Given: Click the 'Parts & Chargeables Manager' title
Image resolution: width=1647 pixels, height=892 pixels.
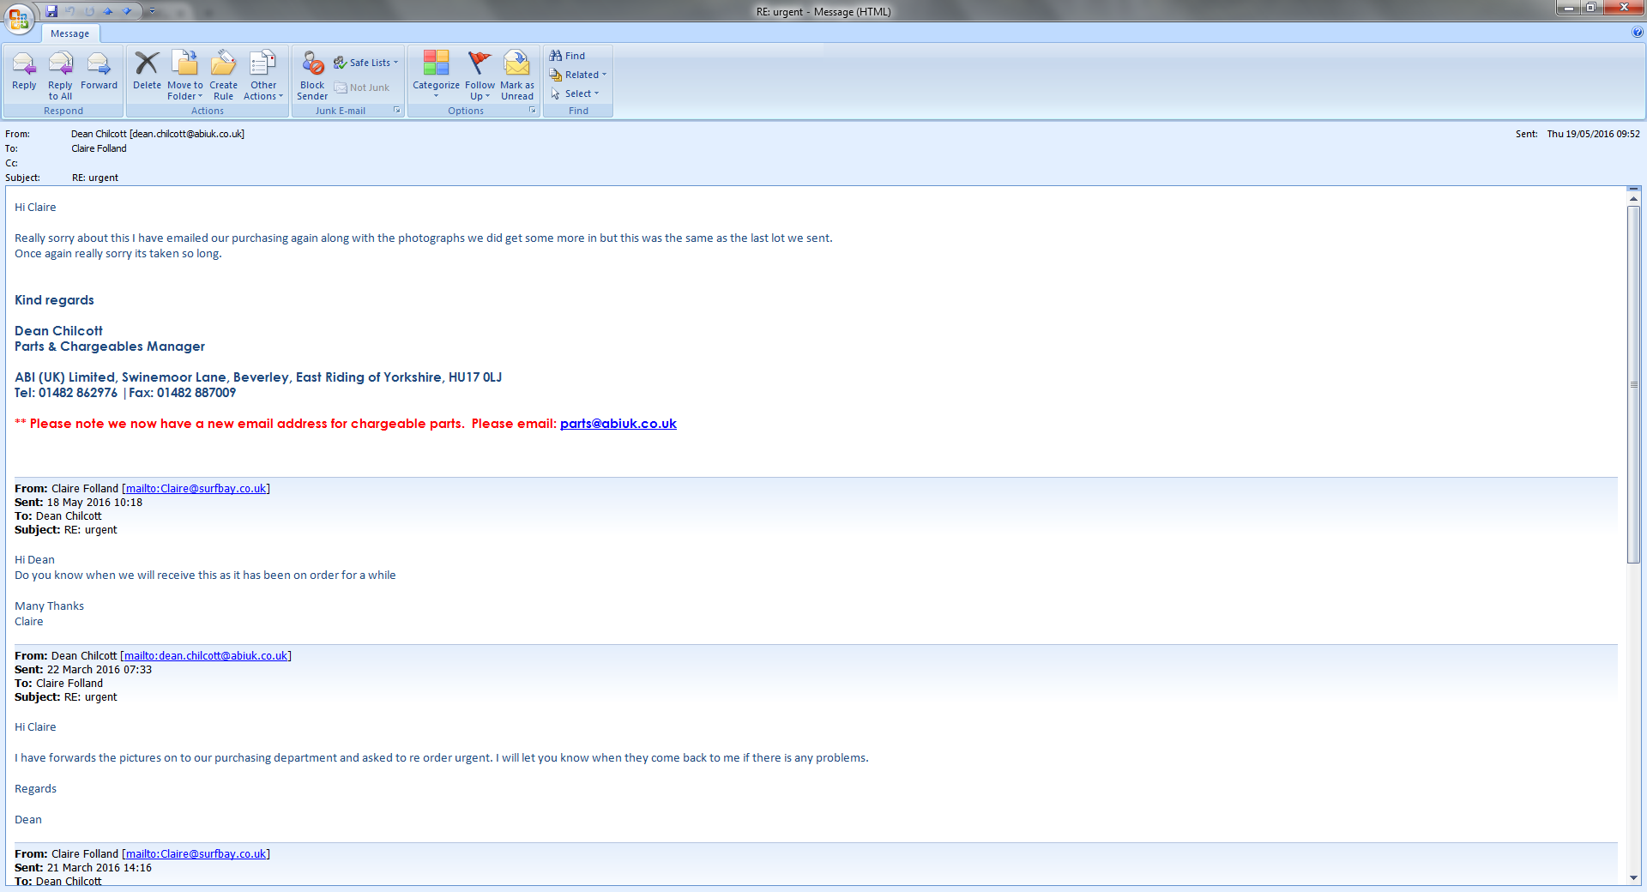Looking at the screenshot, I should pos(110,347).
